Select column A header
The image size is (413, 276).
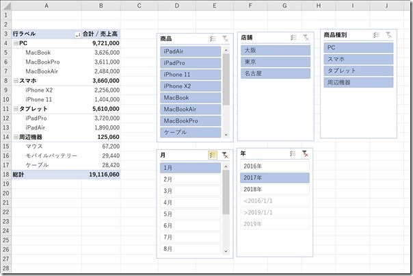(46, 5)
